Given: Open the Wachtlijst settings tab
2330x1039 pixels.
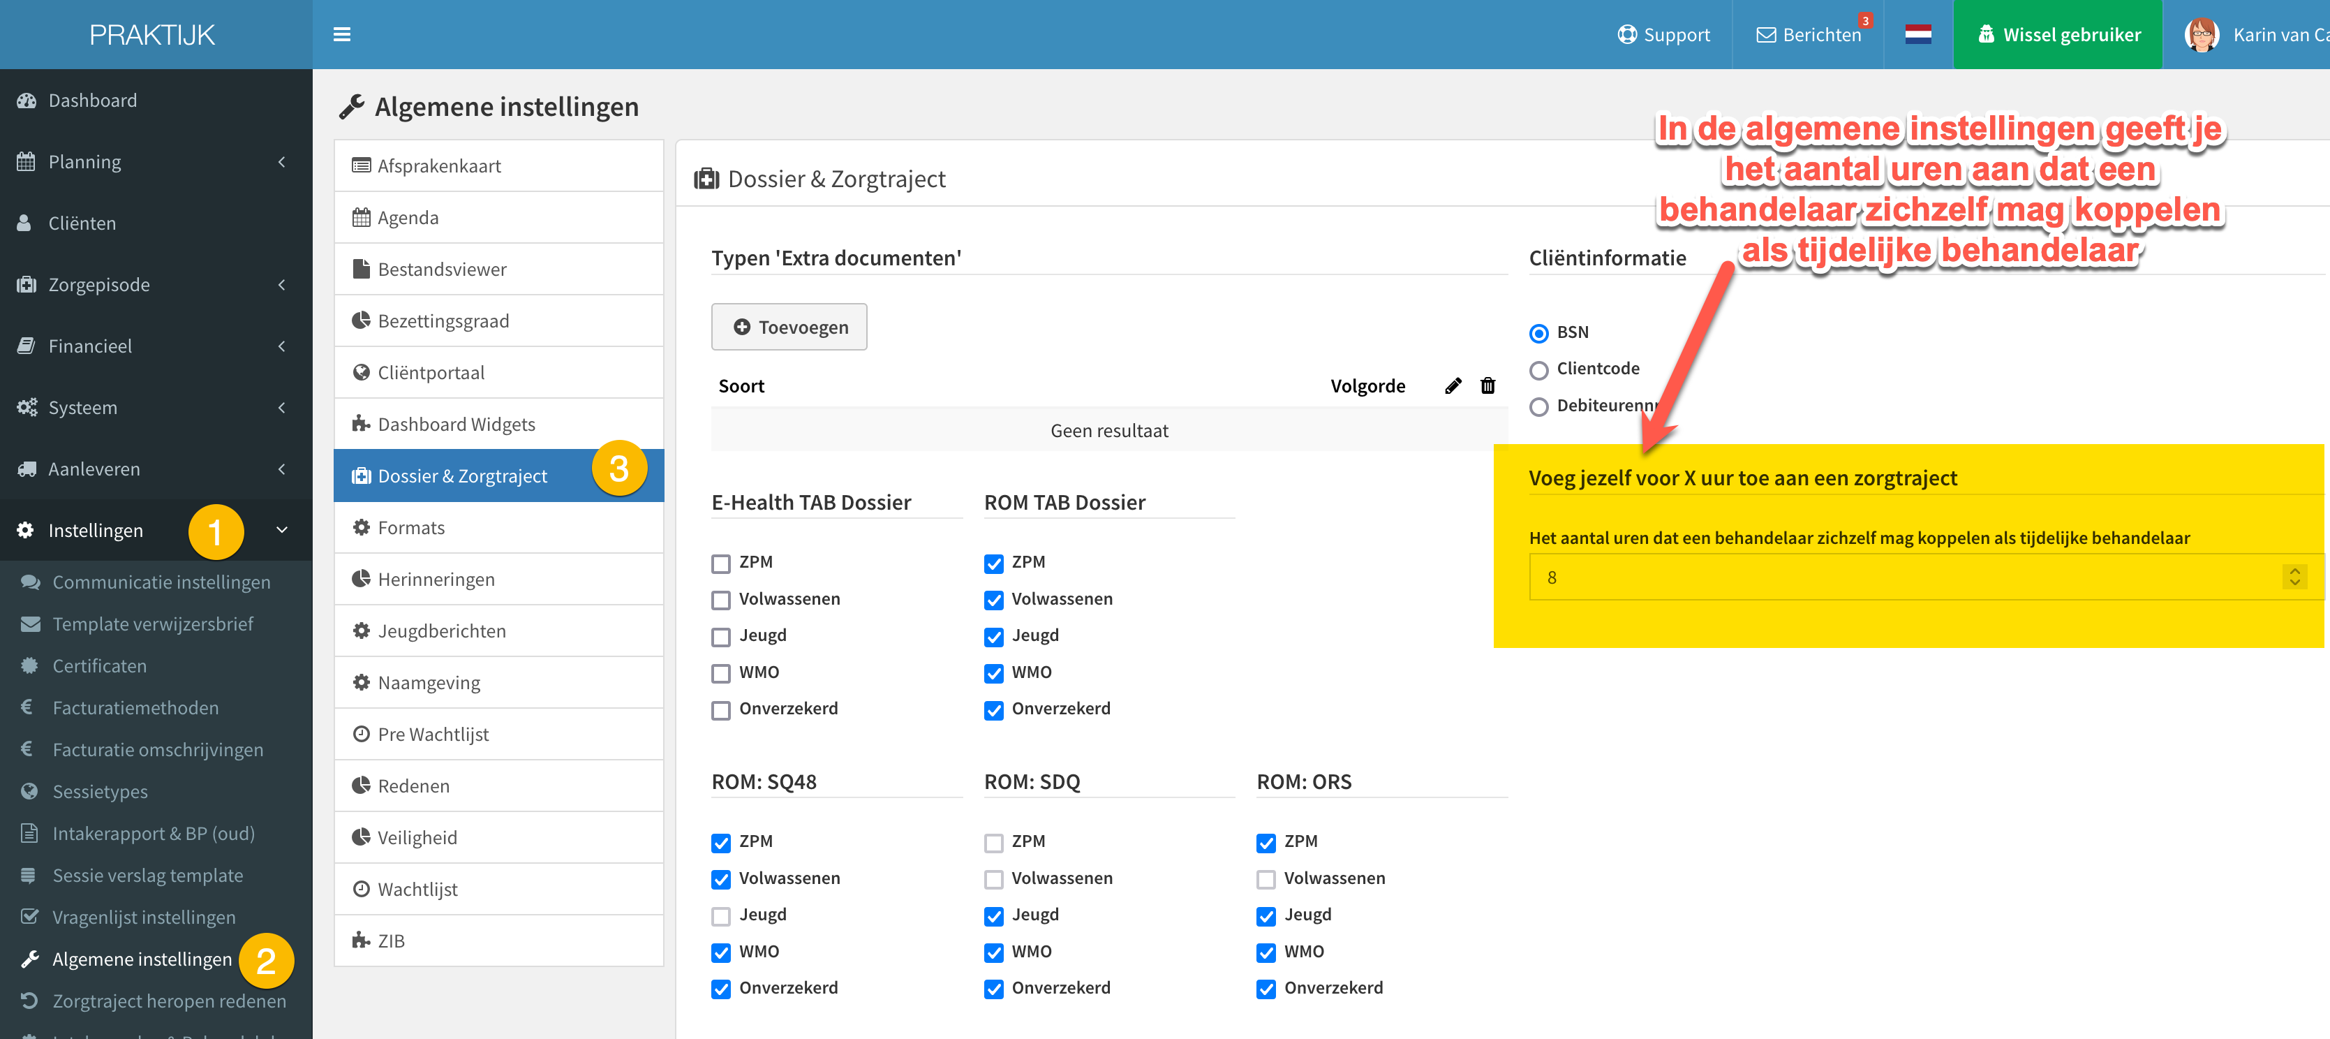Looking at the screenshot, I should pyautogui.click(x=498, y=889).
